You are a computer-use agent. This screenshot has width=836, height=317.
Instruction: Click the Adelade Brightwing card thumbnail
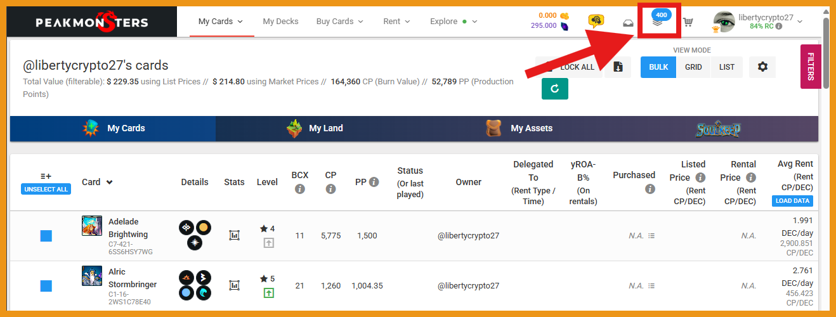[x=92, y=226]
